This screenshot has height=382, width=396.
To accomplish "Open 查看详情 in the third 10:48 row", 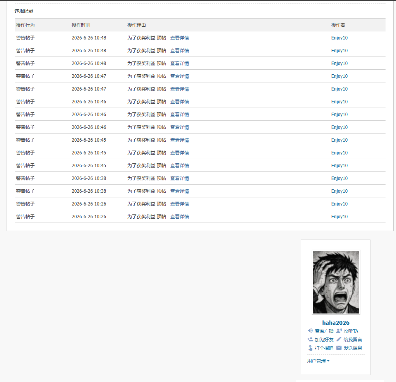I will tap(180, 63).
